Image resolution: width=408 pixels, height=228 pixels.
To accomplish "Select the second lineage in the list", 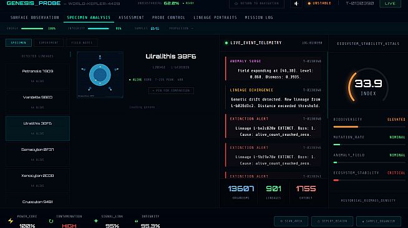I will click(x=37, y=102).
